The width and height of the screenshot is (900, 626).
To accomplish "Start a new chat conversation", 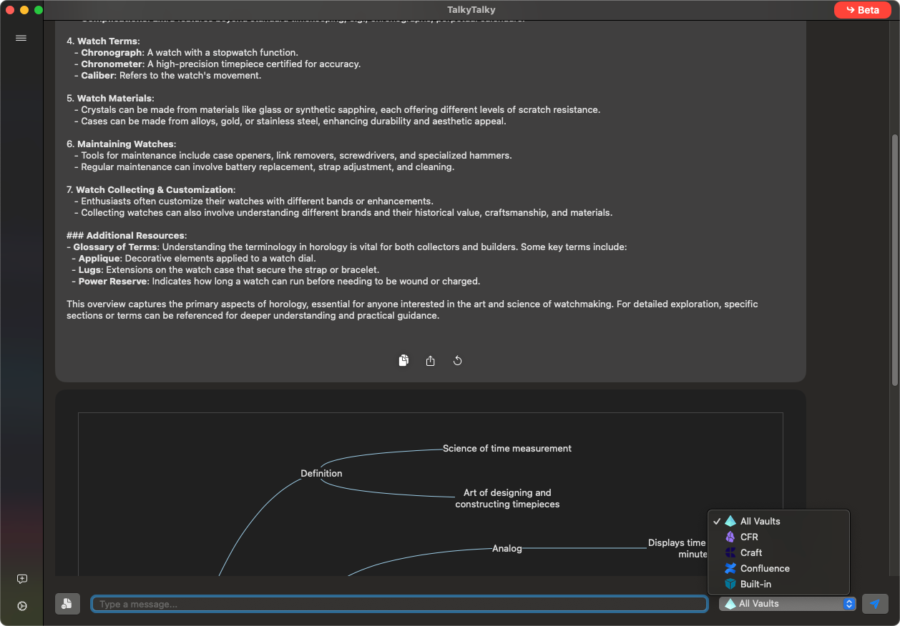I will pos(21,579).
